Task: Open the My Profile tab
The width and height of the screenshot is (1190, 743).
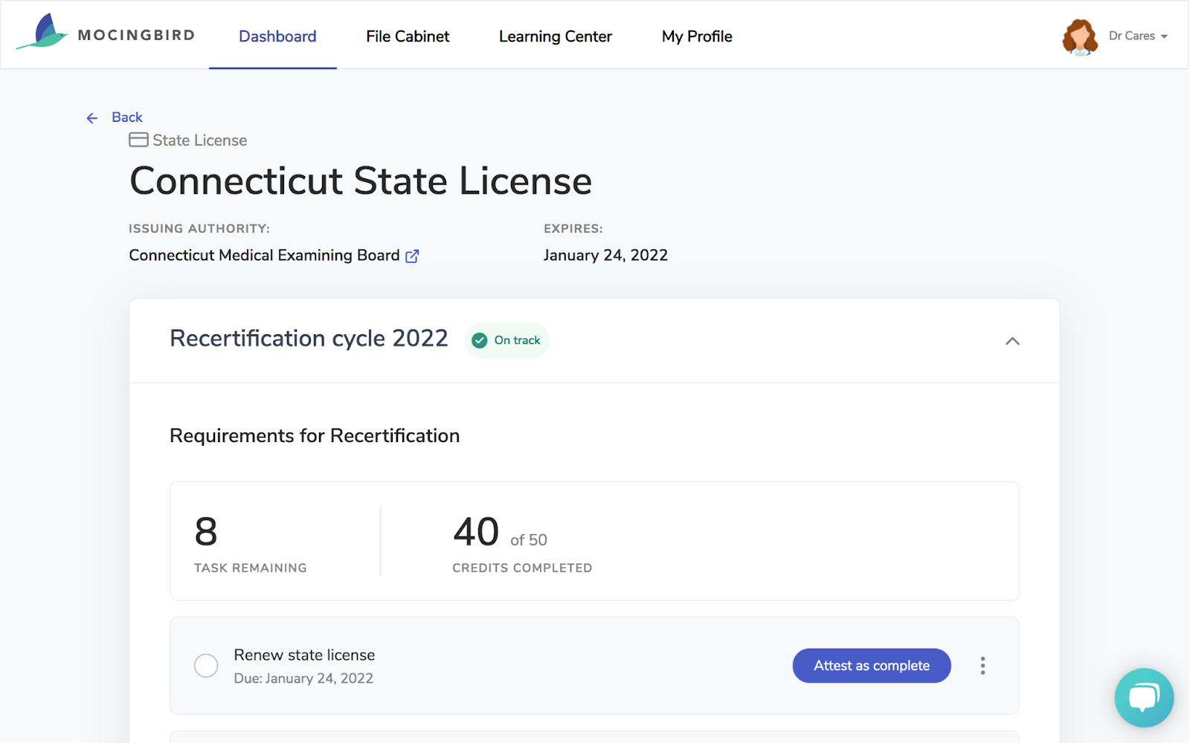Action: (x=697, y=36)
